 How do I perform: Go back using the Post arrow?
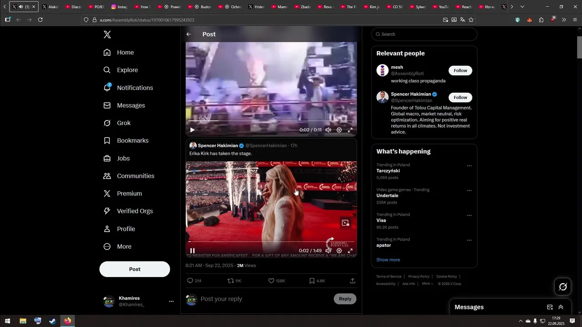189,34
